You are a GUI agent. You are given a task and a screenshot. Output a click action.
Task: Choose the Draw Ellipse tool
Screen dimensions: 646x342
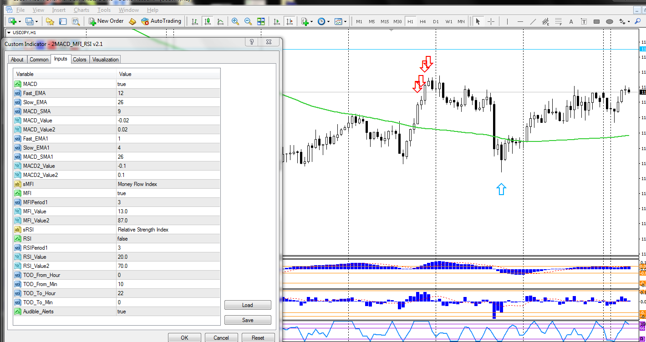(610, 21)
